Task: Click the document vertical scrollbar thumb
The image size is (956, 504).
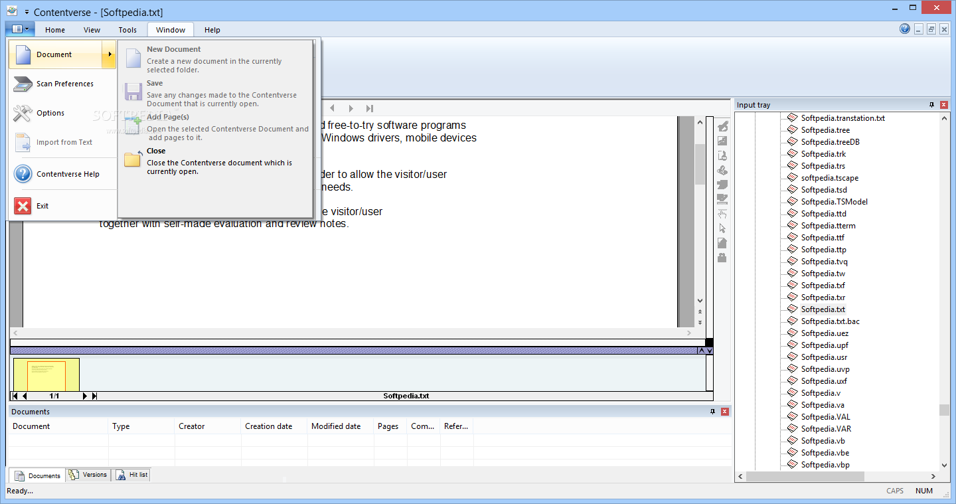Action: tap(700, 163)
